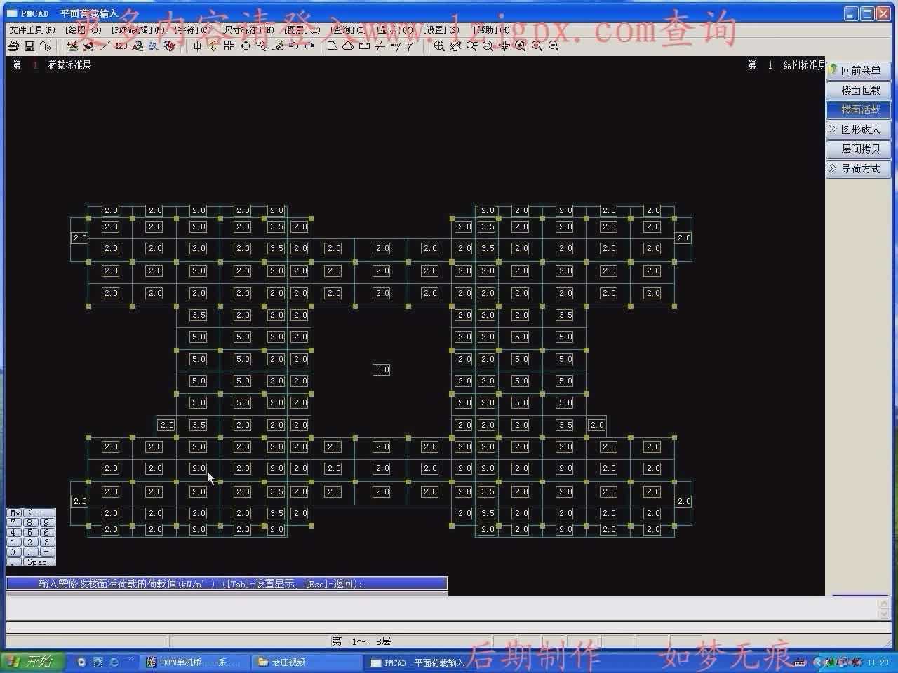Image resolution: width=898 pixels, height=673 pixels.
Task: Switch to PKPM单机版 taskbar window
Action: click(x=194, y=662)
